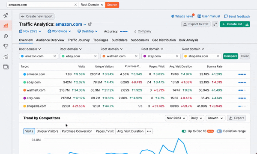The image size is (257, 154).
Task: Open Root domain dropdown above shopzilla.com field
Action: click(193, 49)
